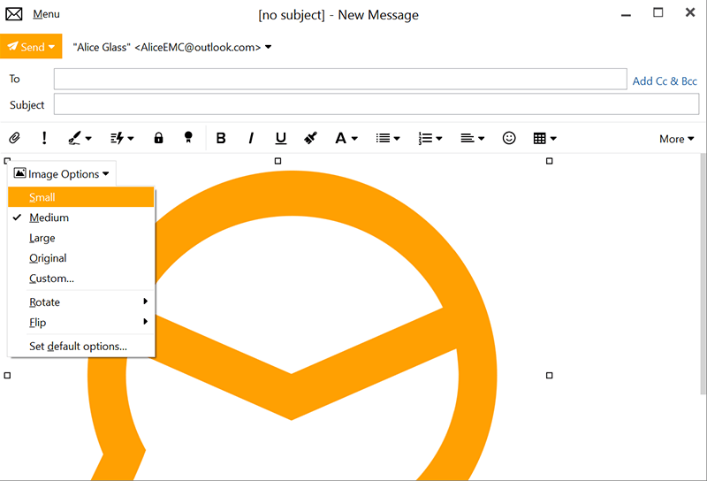Click the clear formatting brush icon

click(310, 138)
